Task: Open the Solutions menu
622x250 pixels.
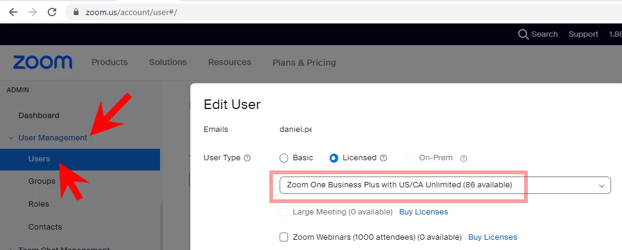Action: (x=168, y=62)
